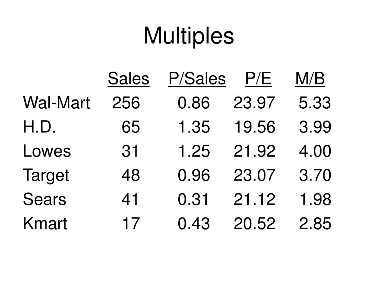Select Wal-Mart P/E value 23.97

[x=254, y=103]
